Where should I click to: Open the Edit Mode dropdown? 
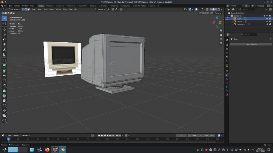tap(14, 9)
